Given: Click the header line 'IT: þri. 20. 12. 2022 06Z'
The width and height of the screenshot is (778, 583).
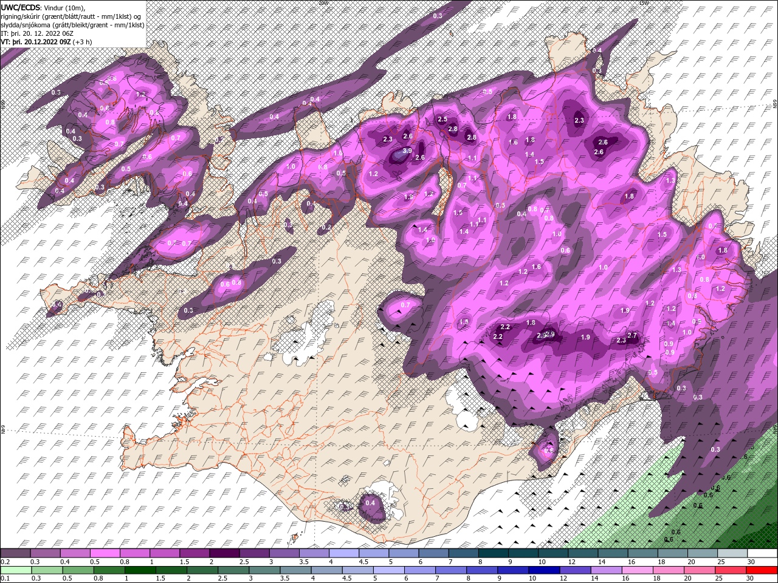Looking at the screenshot, I should click(38, 33).
